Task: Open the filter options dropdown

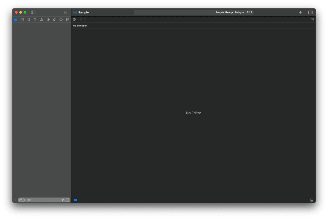Action: pos(22,200)
